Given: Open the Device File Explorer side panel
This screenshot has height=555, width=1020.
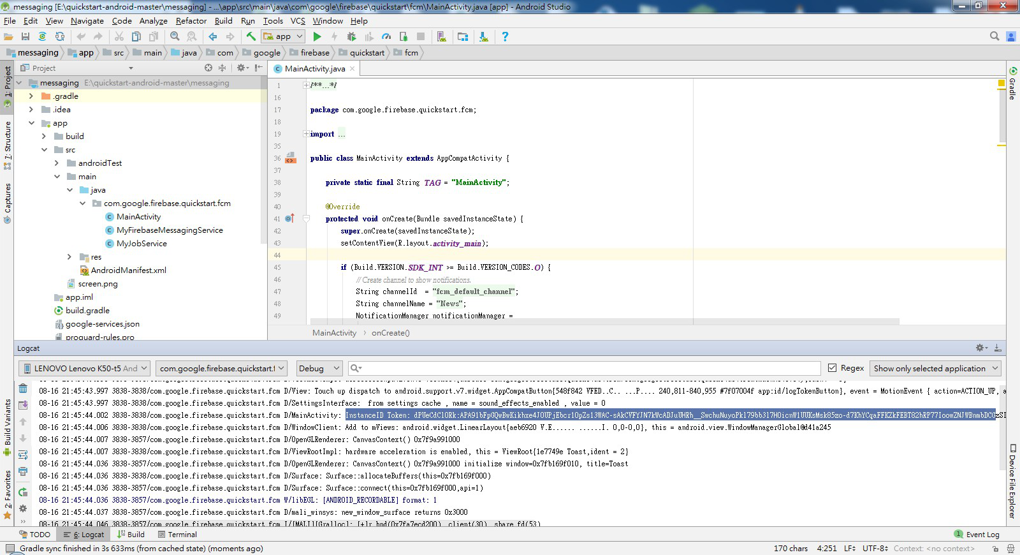Looking at the screenshot, I should tap(1013, 482).
